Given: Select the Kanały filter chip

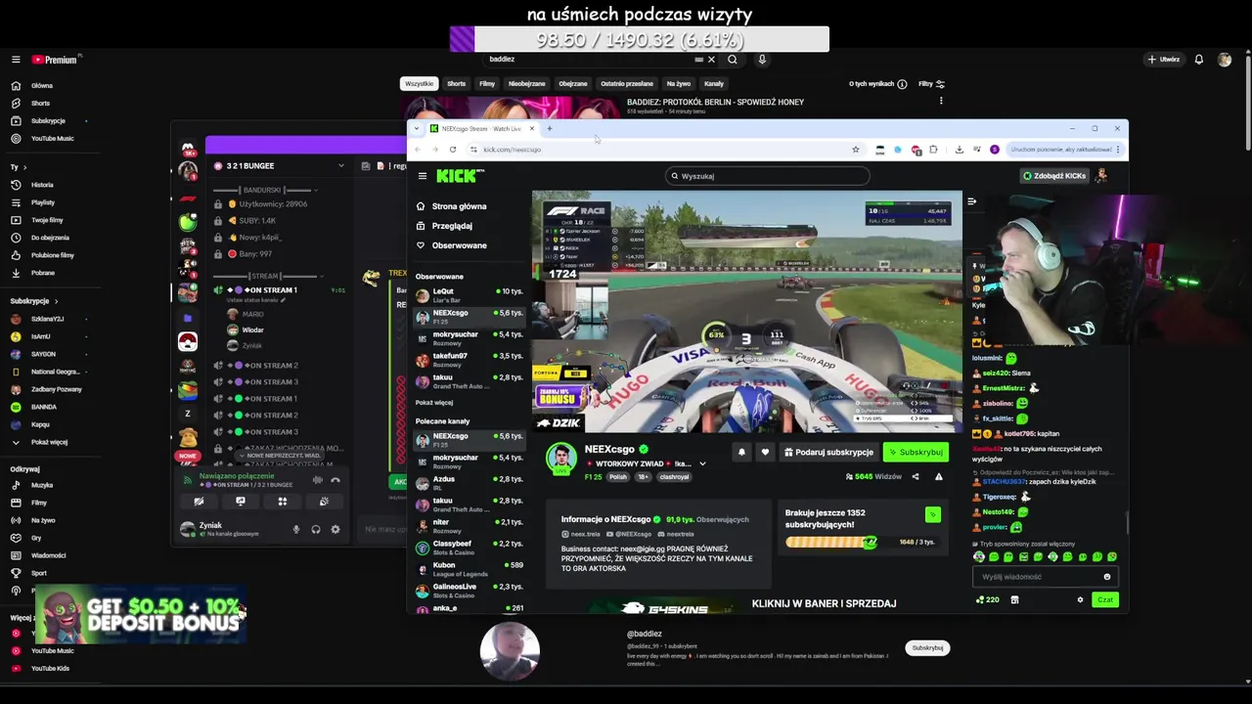Looking at the screenshot, I should coord(714,84).
